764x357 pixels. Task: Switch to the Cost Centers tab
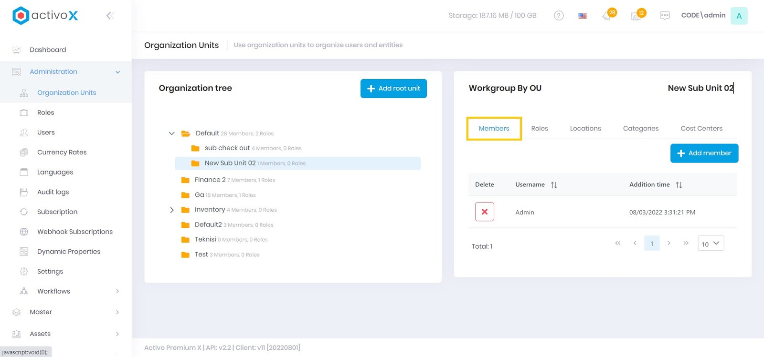(701, 129)
